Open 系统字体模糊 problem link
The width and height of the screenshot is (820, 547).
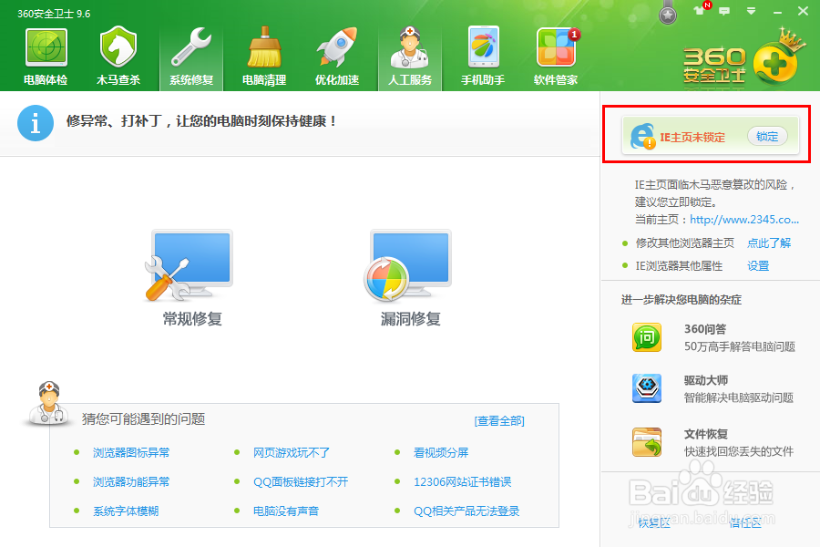126,511
